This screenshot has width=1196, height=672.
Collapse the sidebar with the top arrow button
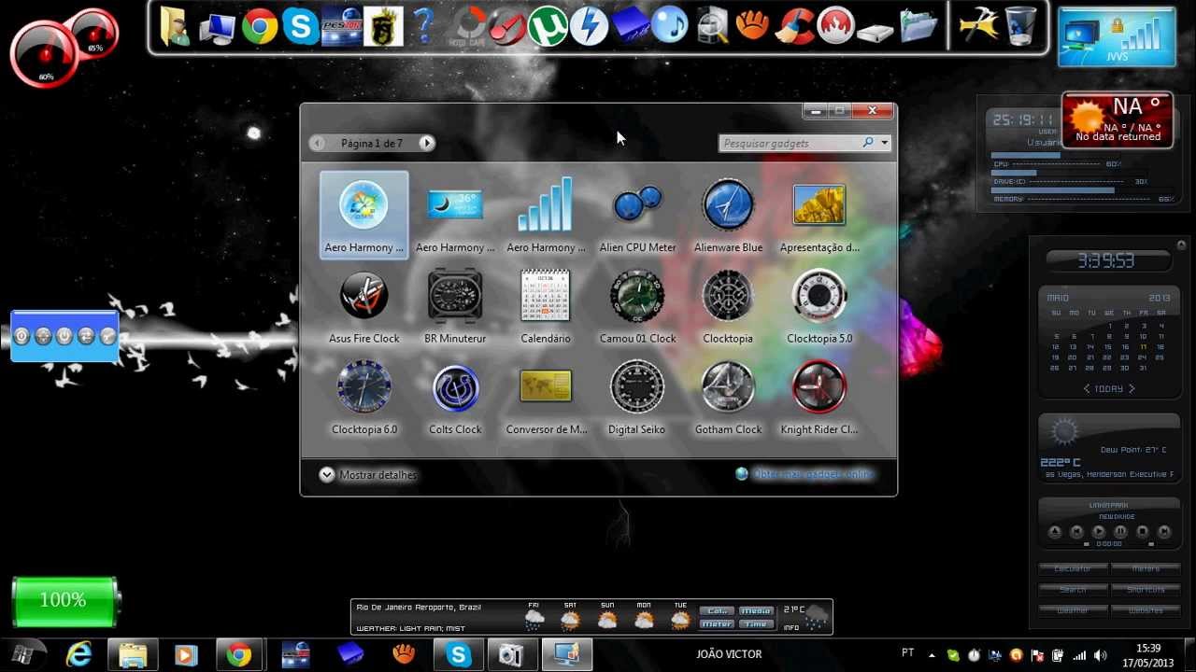(1181, 245)
